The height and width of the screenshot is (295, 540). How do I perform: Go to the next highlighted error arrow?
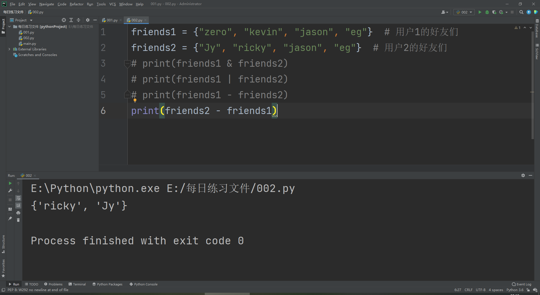click(x=531, y=28)
